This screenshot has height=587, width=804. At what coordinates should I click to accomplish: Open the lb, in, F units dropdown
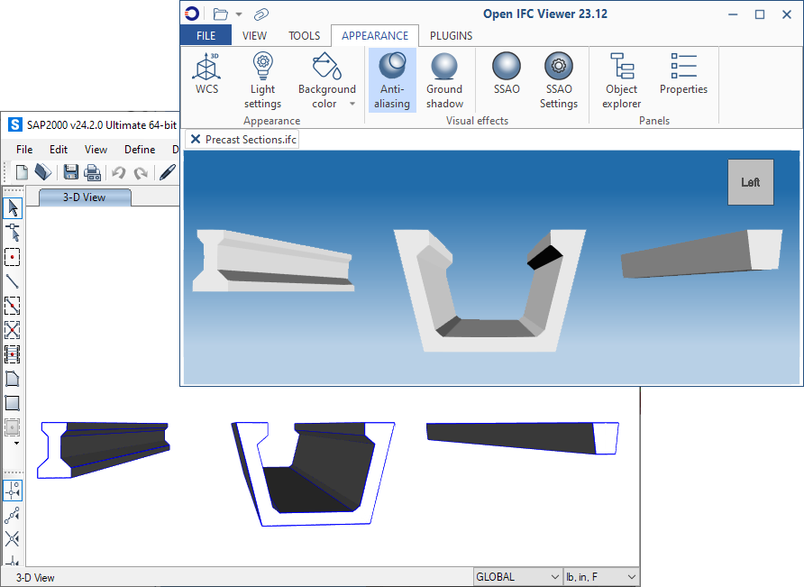click(601, 577)
